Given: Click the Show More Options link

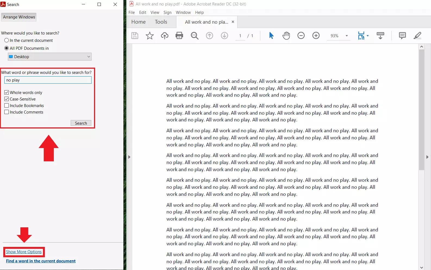Looking at the screenshot, I should coord(24,252).
